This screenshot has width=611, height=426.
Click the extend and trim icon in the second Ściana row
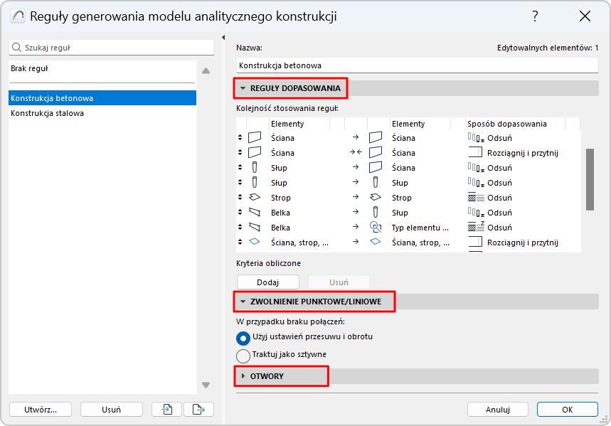point(475,152)
